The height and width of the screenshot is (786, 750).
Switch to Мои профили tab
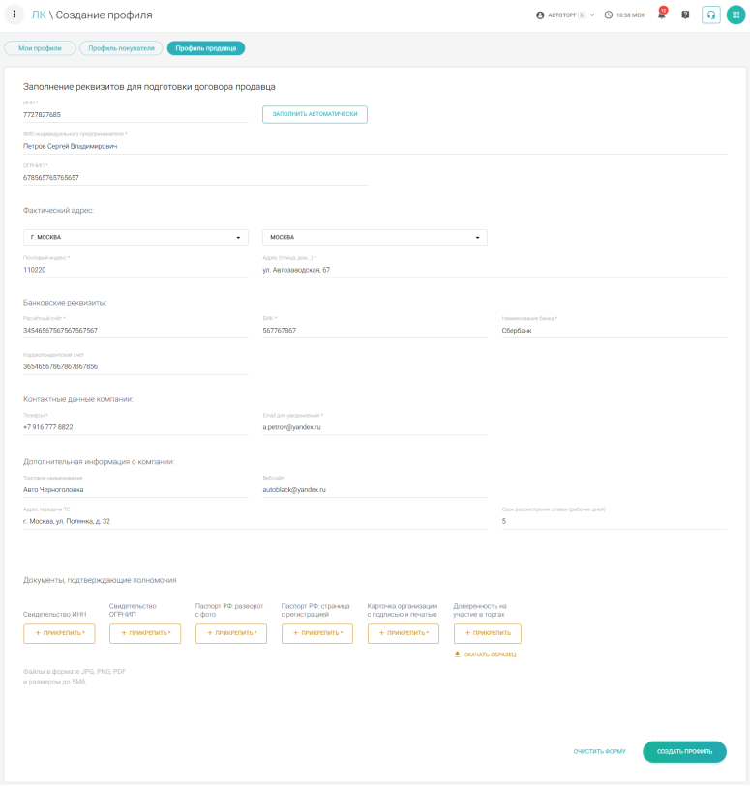40,47
